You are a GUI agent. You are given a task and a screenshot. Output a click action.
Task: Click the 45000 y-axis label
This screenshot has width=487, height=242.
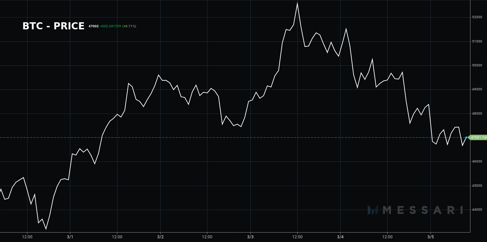[x=477, y=186]
